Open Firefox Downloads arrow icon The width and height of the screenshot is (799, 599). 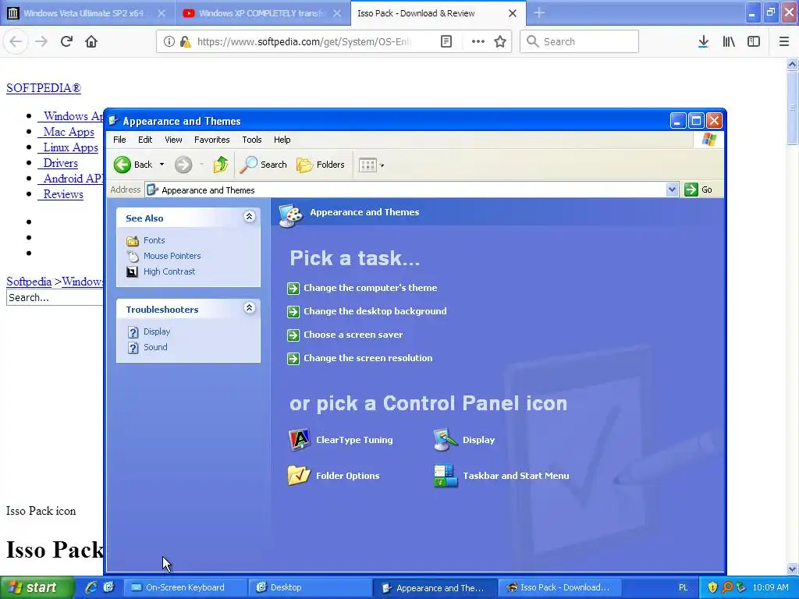click(x=703, y=41)
